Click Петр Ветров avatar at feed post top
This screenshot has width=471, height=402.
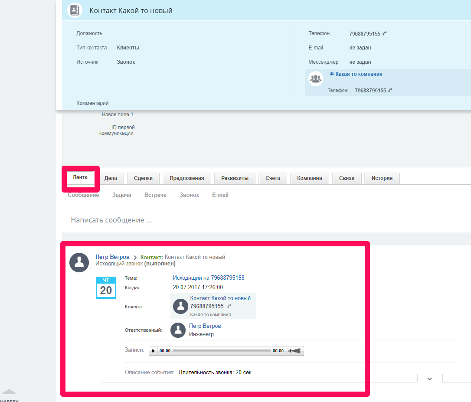pos(79,263)
